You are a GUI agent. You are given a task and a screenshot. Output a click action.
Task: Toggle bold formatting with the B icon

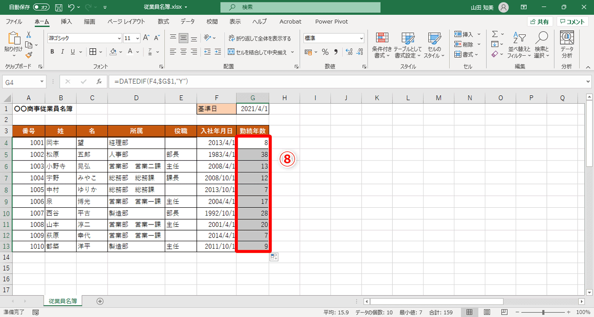tap(52, 52)
